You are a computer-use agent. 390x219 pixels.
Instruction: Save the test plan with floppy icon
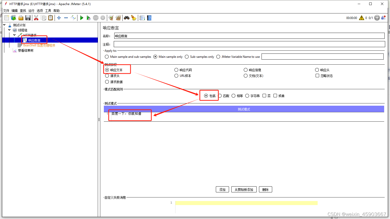[x=28, y=18]
